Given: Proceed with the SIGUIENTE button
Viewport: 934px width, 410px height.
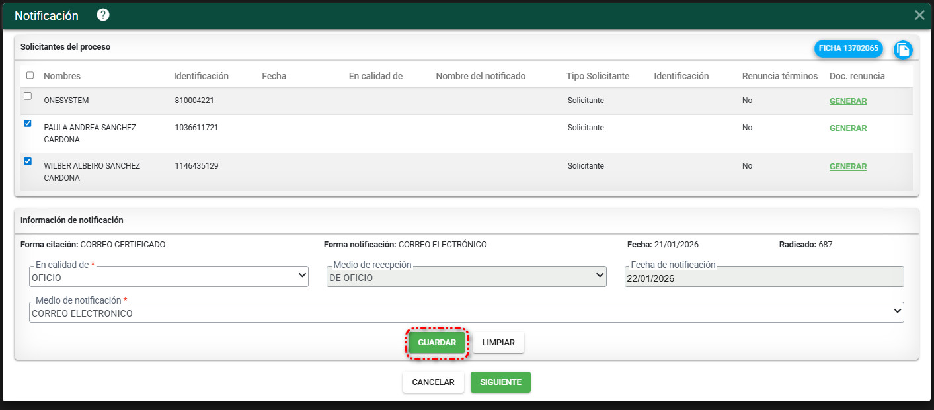Looking at the screenshot, I should (x=500, y=382).
